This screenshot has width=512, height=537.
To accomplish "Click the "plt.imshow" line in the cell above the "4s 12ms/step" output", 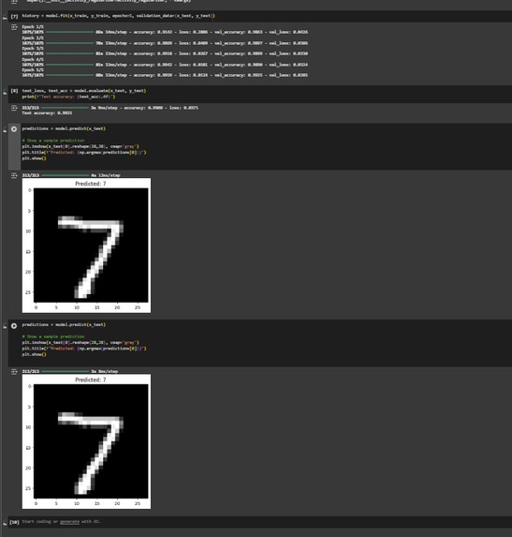I will [80, 146].
